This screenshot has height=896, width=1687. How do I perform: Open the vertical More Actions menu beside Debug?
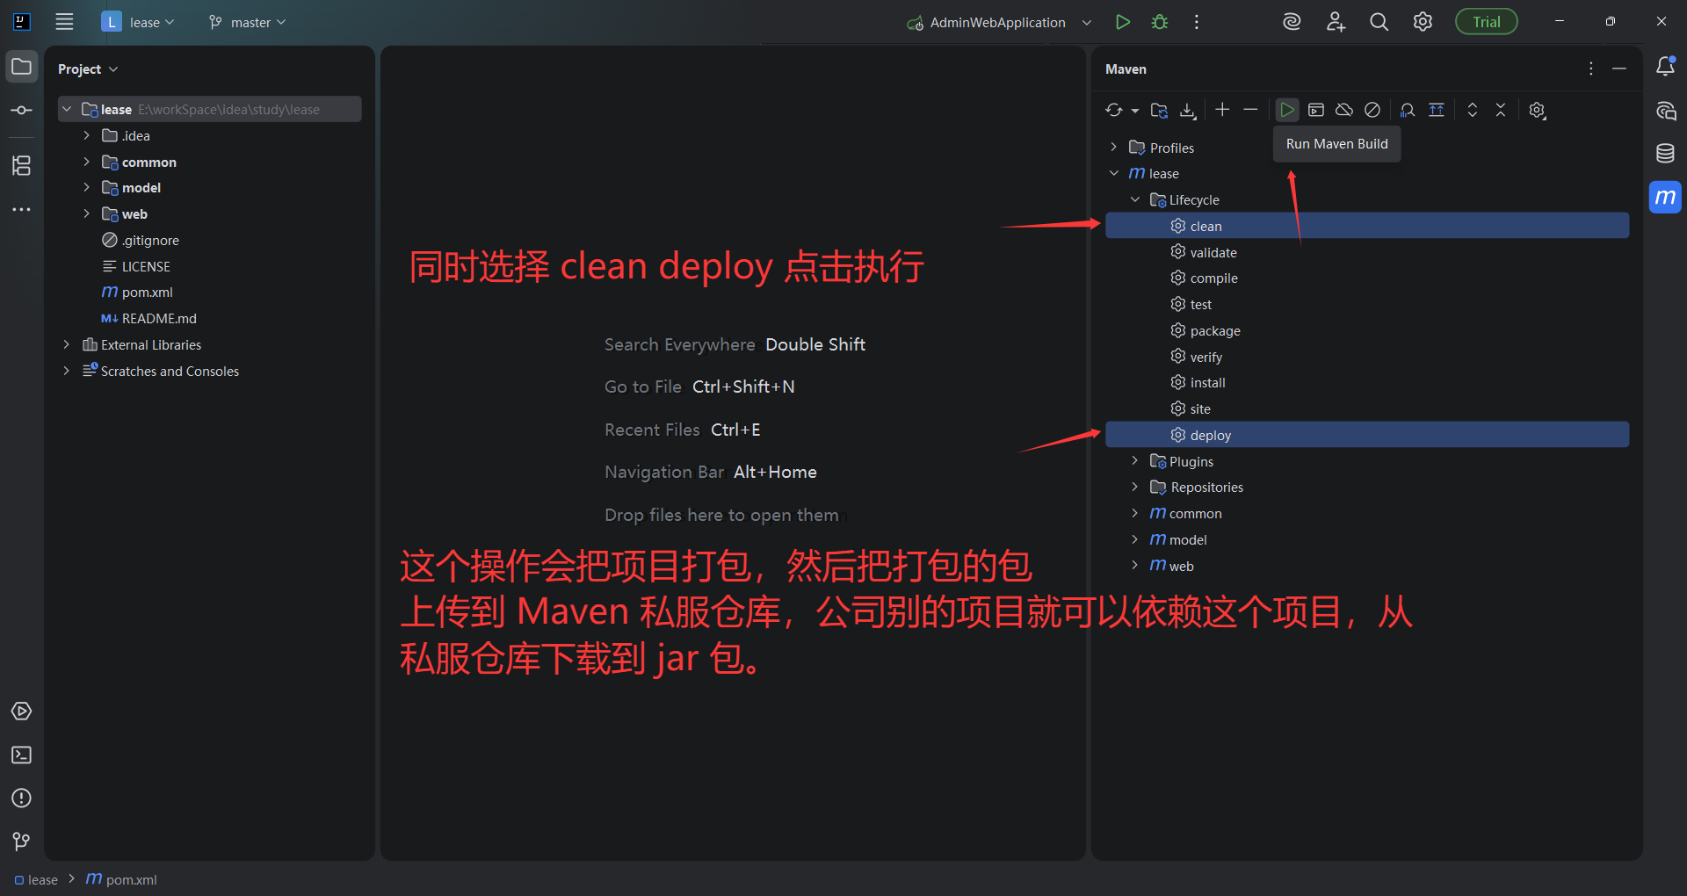tap(1197, 22)
